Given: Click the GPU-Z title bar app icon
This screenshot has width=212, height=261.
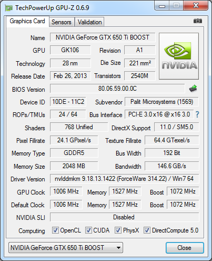Looking at the screenshot, I should click(x=9, y=8).
